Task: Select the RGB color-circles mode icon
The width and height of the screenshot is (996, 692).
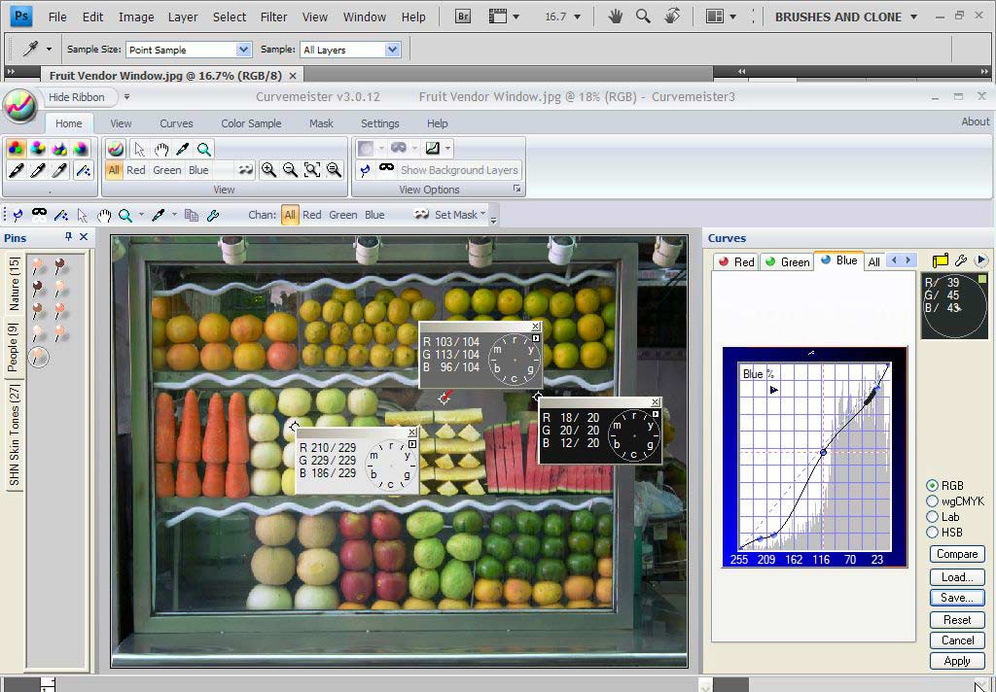Action: [16, 149]
